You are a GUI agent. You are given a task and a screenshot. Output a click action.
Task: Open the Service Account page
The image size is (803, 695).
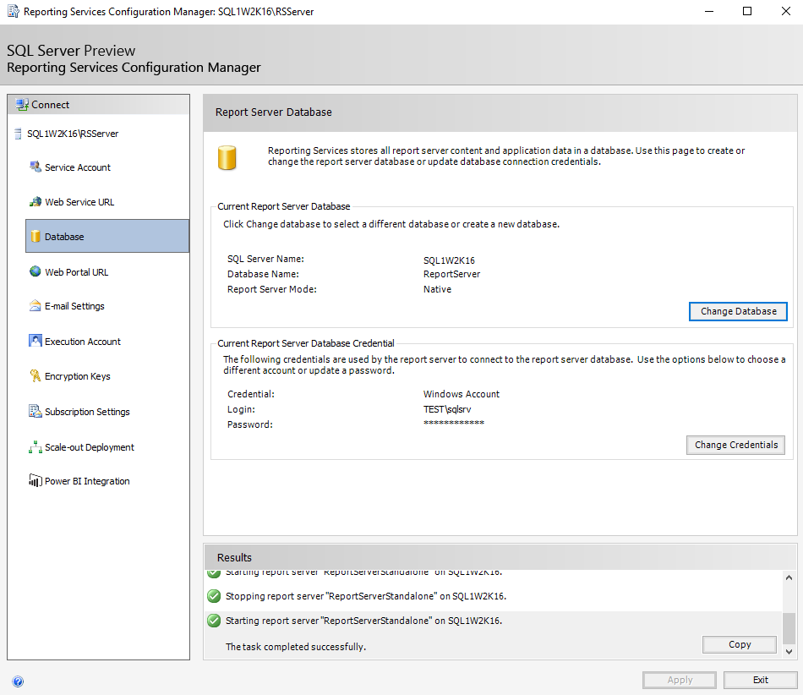[x=77, y=167]
